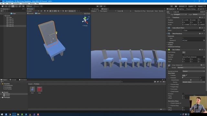Image resolution: width=207 pixels, height=116 pixels.
Task: Adjust the Metallic slider
Action: coord(191,78)
